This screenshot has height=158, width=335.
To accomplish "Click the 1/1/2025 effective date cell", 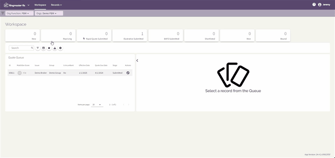I will click(x=83, y=73).
